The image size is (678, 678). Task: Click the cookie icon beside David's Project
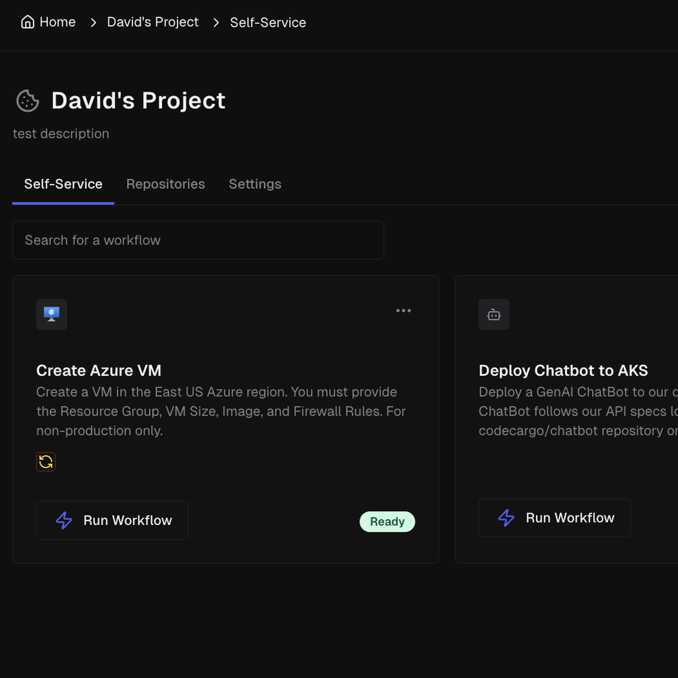tap(28, 101)
